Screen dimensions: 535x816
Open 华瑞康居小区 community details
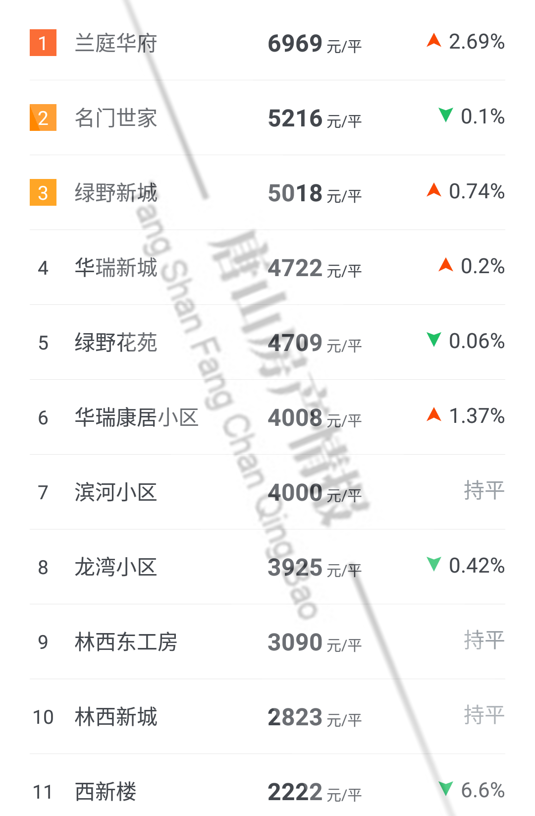coord(136,417)
